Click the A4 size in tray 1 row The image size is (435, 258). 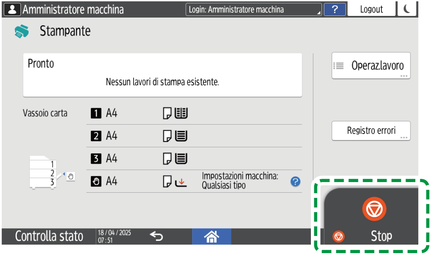click(111, 113)
